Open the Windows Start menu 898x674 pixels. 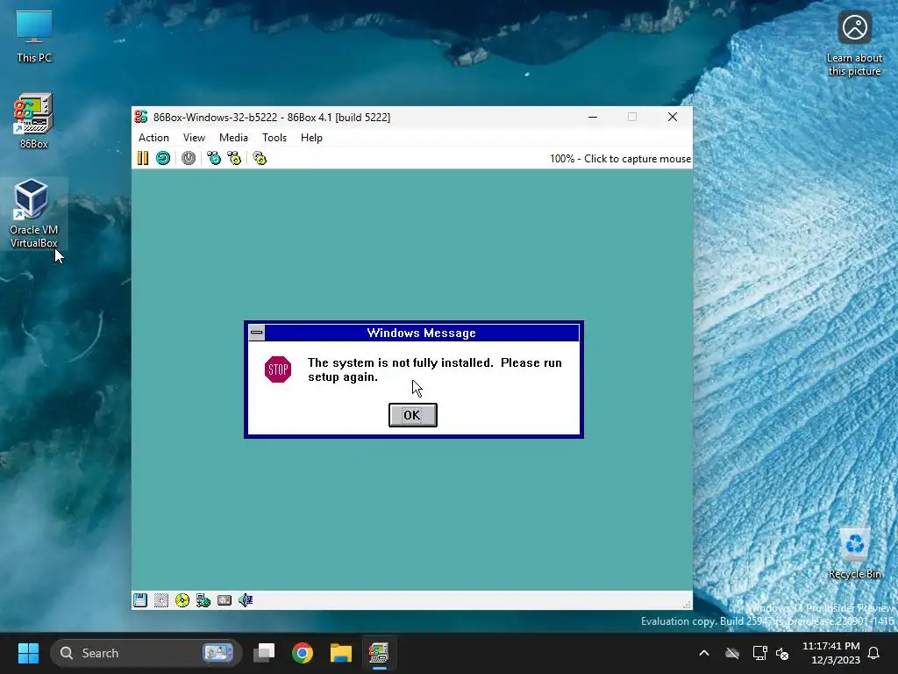[28, 653]
